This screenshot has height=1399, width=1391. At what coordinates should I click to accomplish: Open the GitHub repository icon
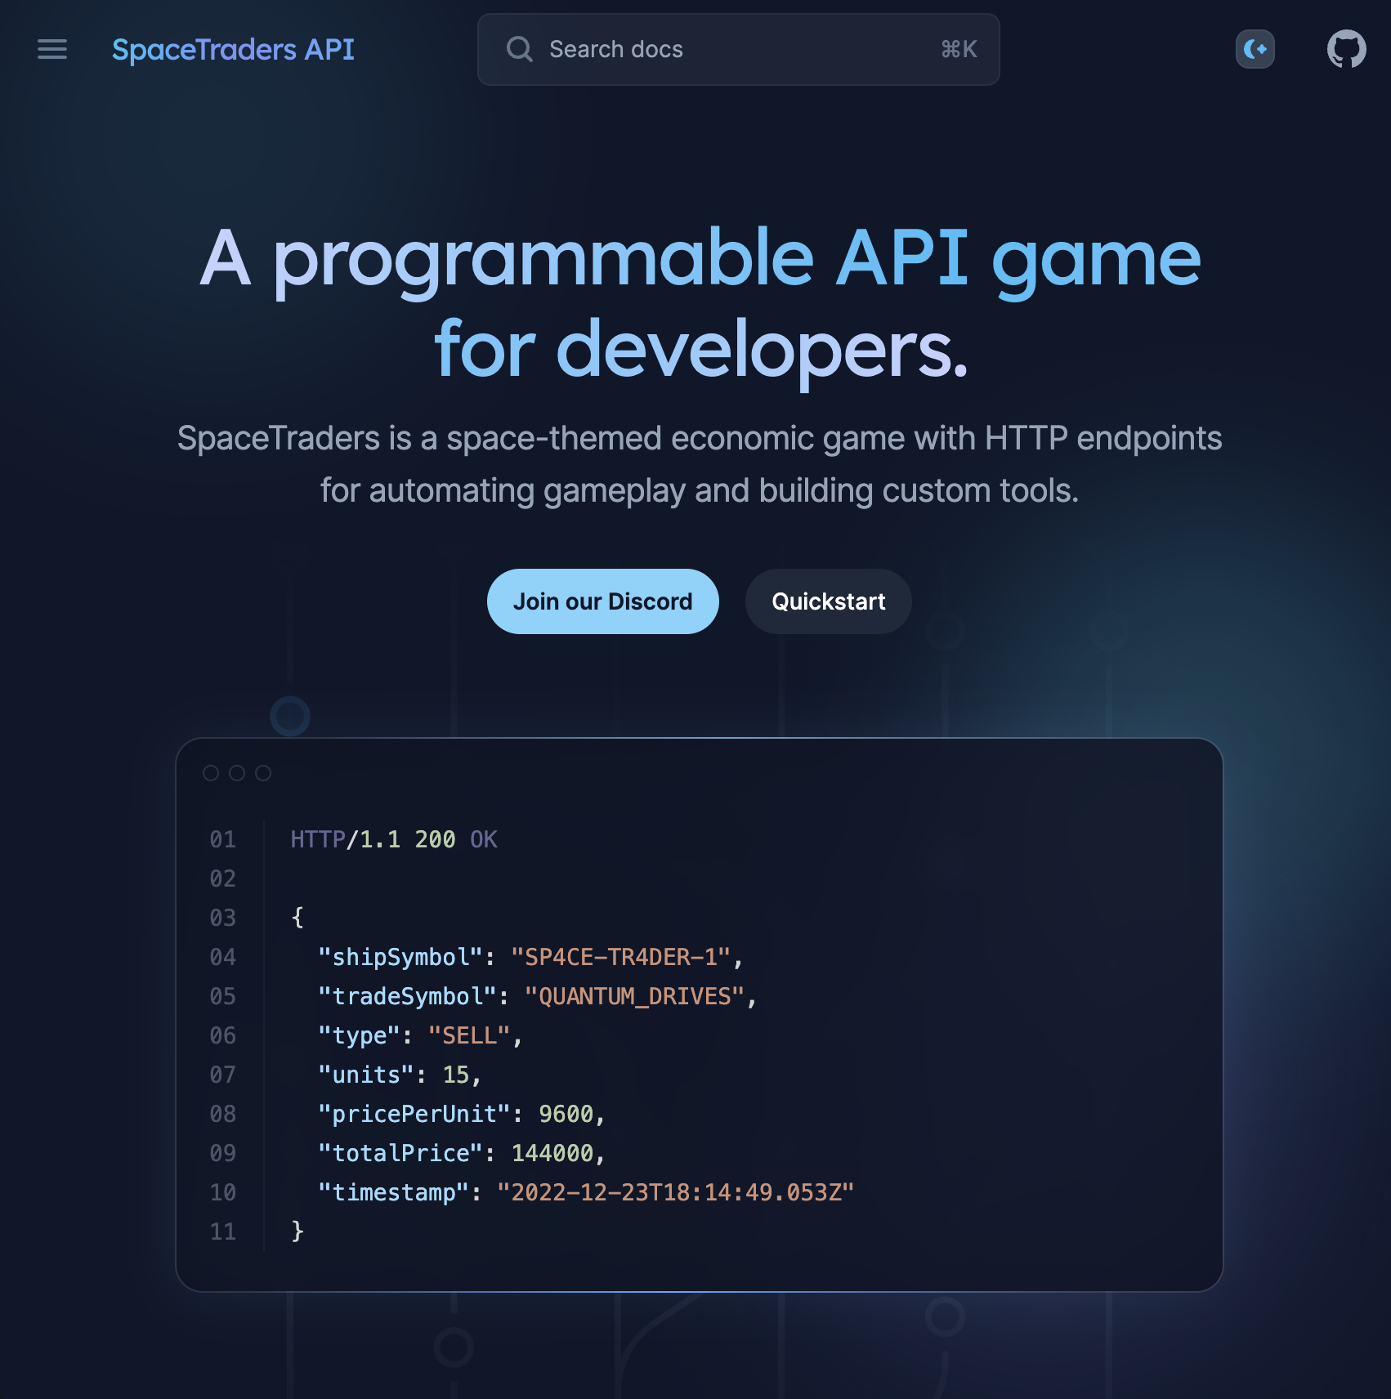pyautogui.click(x=1346, y=49)
